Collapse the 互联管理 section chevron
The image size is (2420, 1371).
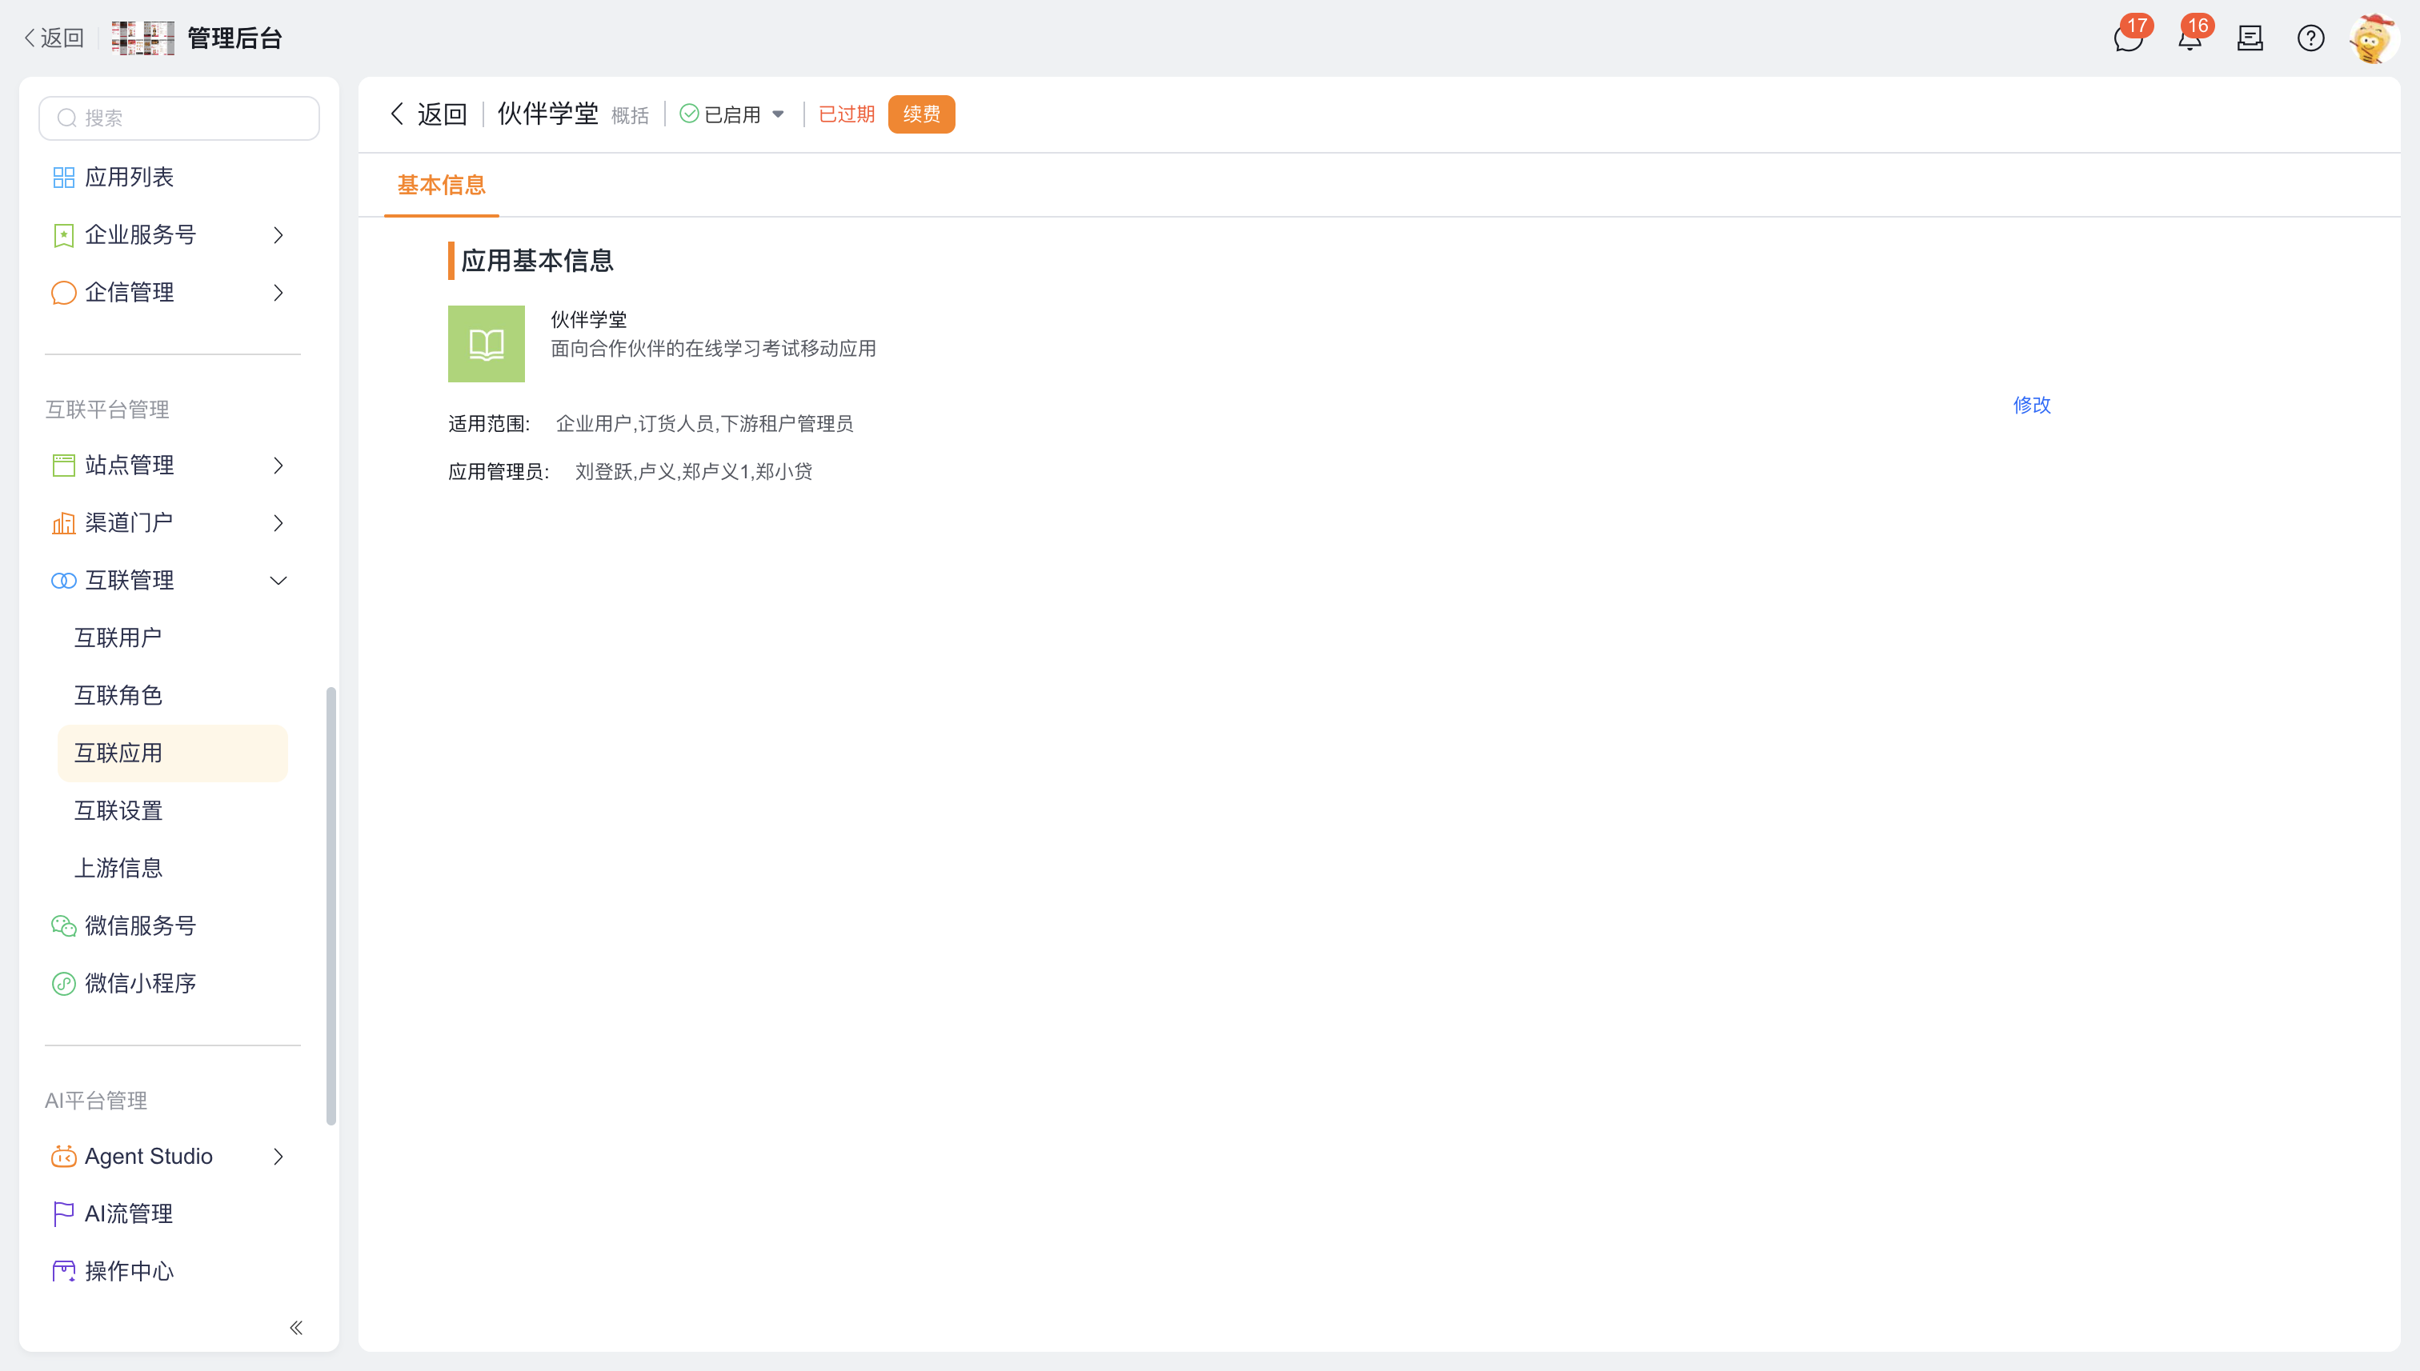coord(278,581)
